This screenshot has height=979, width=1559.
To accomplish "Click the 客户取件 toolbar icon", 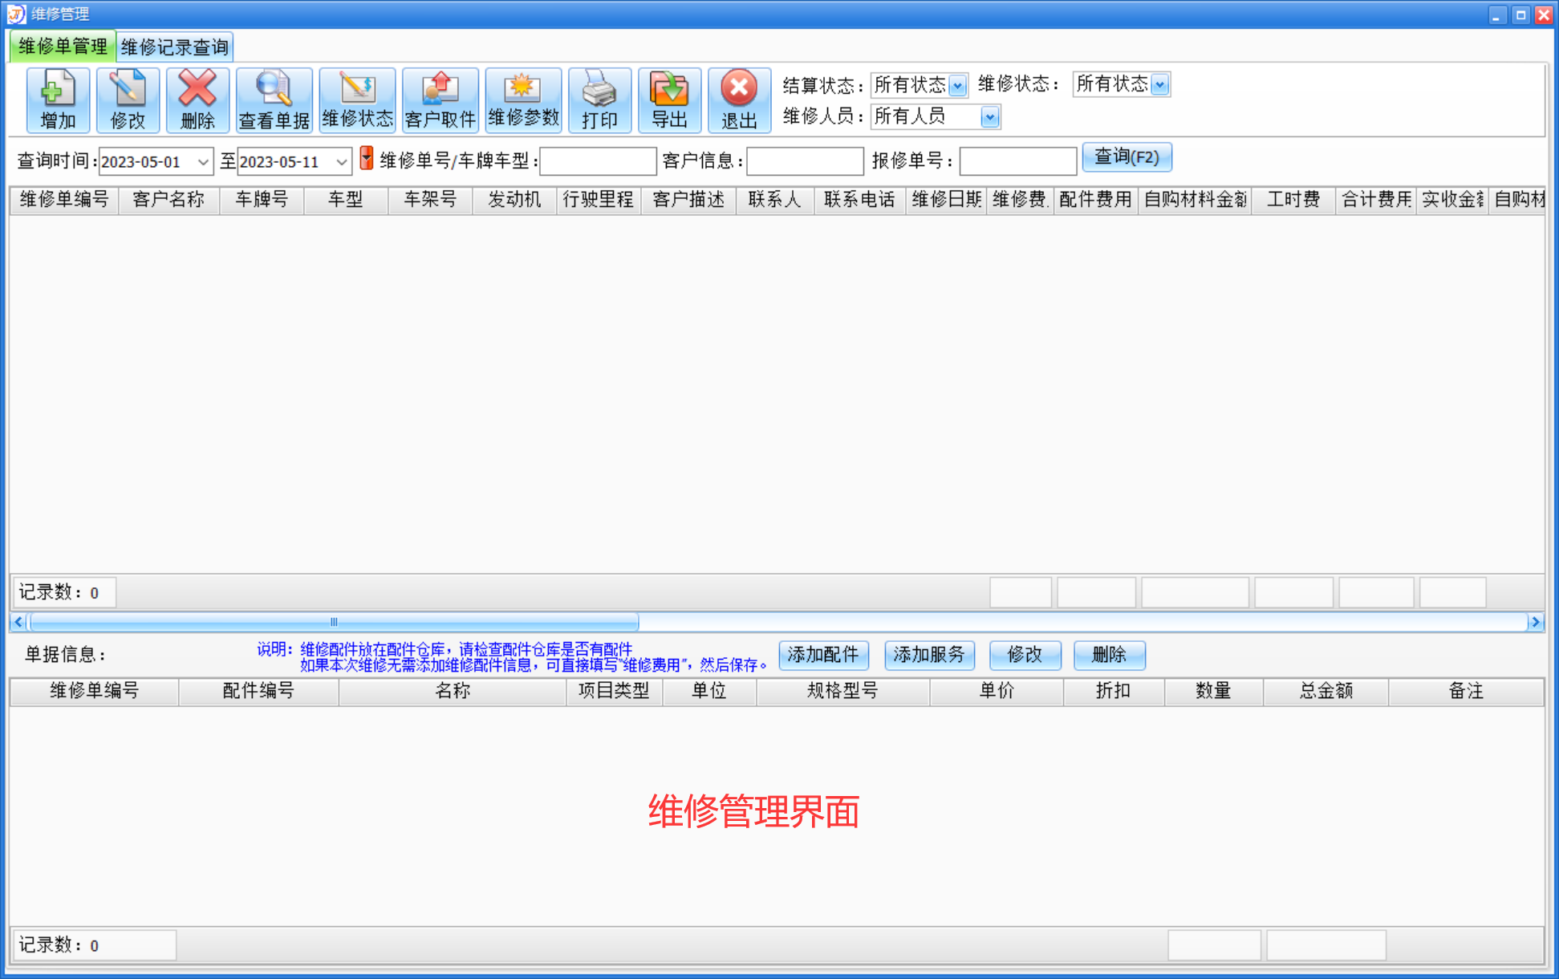I will [440, 100].
